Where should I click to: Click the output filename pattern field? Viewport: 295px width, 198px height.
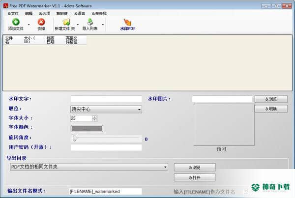point(105,191)
